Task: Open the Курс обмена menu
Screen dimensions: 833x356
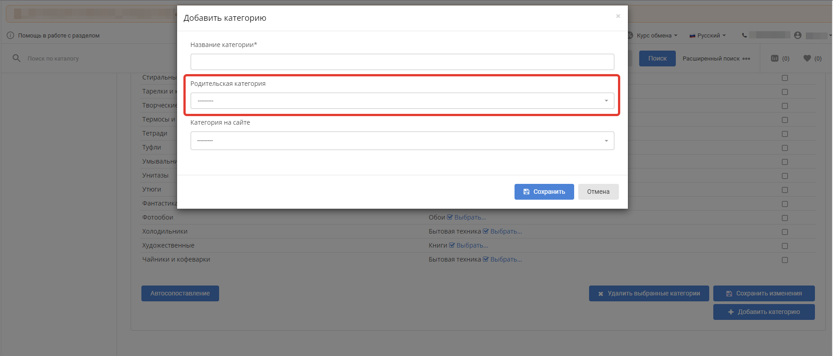Action: pyautogui.click(x=656, y=35)
